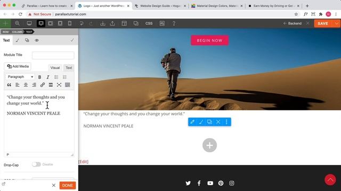This screenshot has height=191, width=341.
Task: Click the duplicate page icon in toolbar
Action: [136, 23]
